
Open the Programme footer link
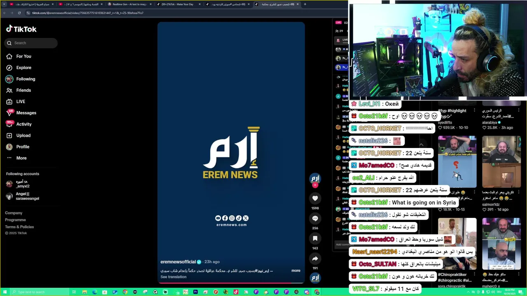(x=15, y=220)
